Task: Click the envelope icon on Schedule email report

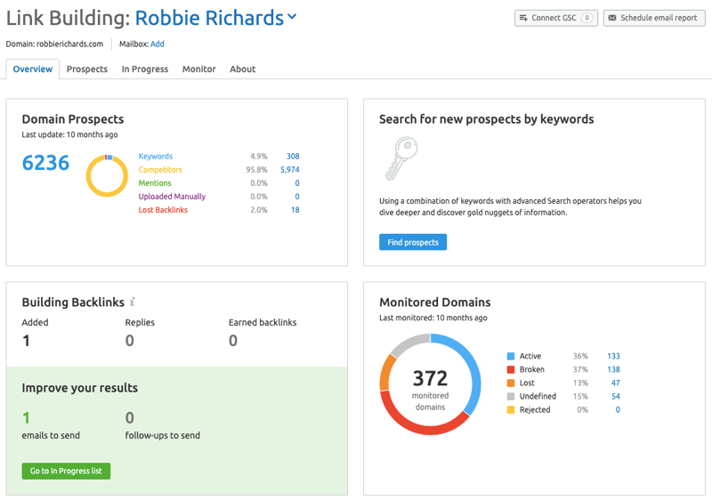Action: pos(612,18)
